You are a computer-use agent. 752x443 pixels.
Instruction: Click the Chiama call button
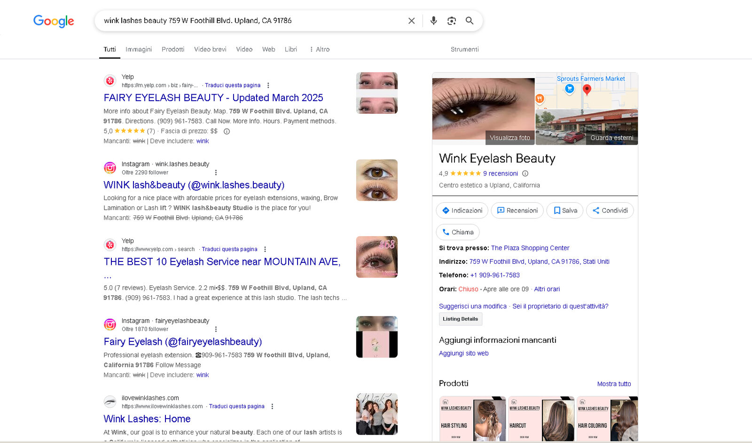[x=458, y=232]
